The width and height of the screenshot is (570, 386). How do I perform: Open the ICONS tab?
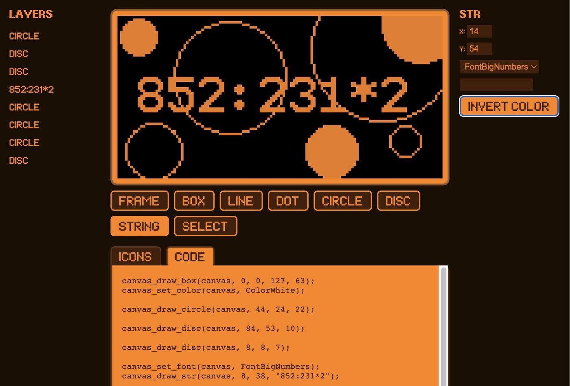(136, 257)
